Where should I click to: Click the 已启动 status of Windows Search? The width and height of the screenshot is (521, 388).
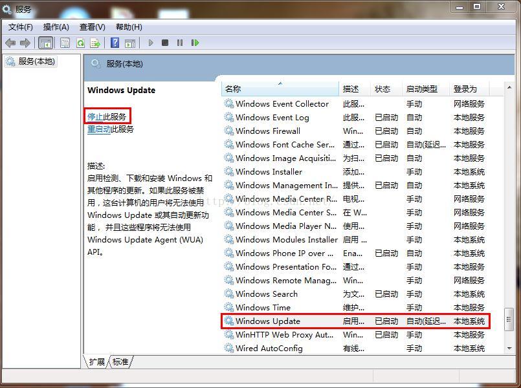pyautogui.click(x=386, y=294)
